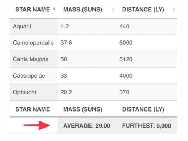Image resolution: width=188 pixels, height=141 pixels.
Task: Select the Cassiopeiae star name cell
Action: point(33,76)
